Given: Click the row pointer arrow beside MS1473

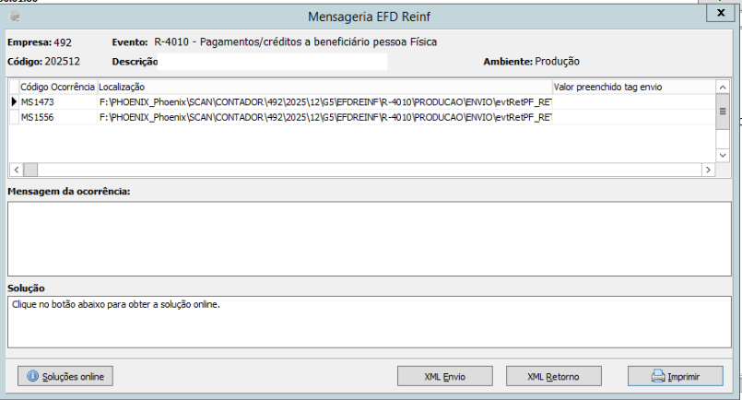Looking at the screenshot, I should [14, 101].
